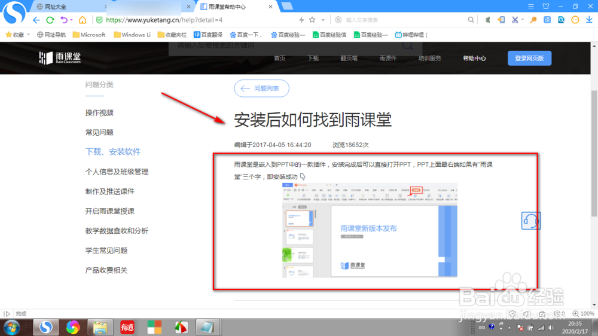Go to 首页 in the site navigation
598x336 pixels.
pyautogui.click(x=279, y=59)
